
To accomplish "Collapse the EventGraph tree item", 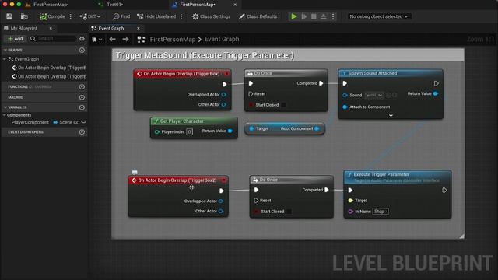I will tap(5, 59).
